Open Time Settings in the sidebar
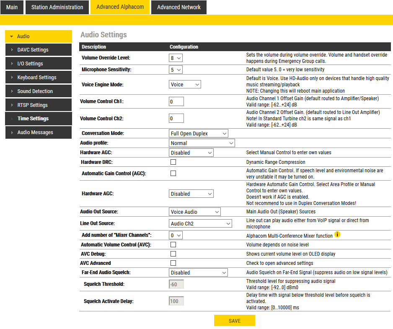393x329 pixels. coord(33,119)
